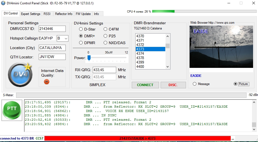This screenshot has height=142, width=258.
Task: Click the DMR/CCS7 ID input field
Action: point(52,29)
